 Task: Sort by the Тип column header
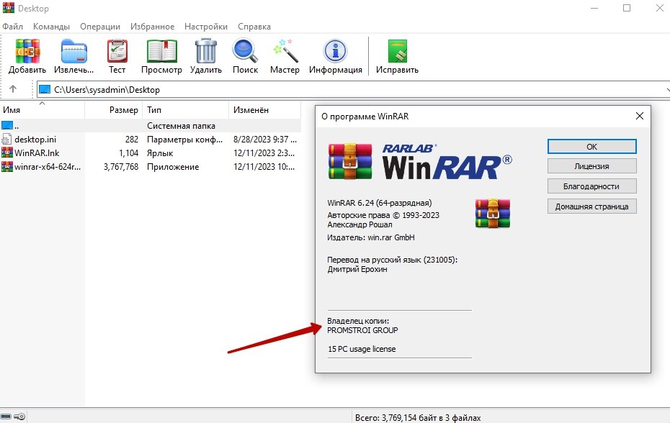(x=186, y=109)
